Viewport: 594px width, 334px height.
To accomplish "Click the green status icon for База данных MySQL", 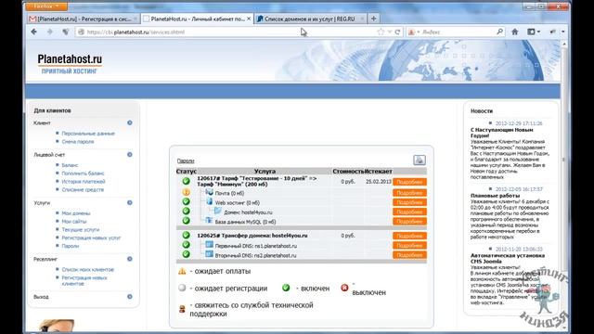I will [186, 221].
